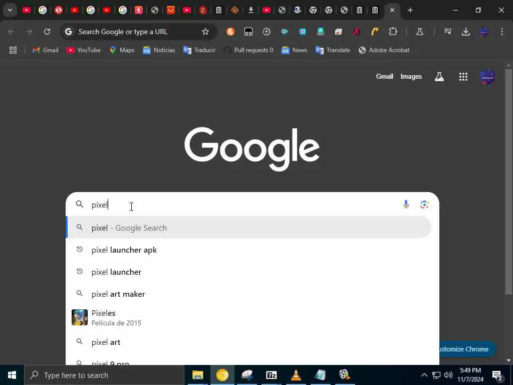513x385 pixels.
Task: Click the page vertical scrollbar thumb
Action: 508,181
